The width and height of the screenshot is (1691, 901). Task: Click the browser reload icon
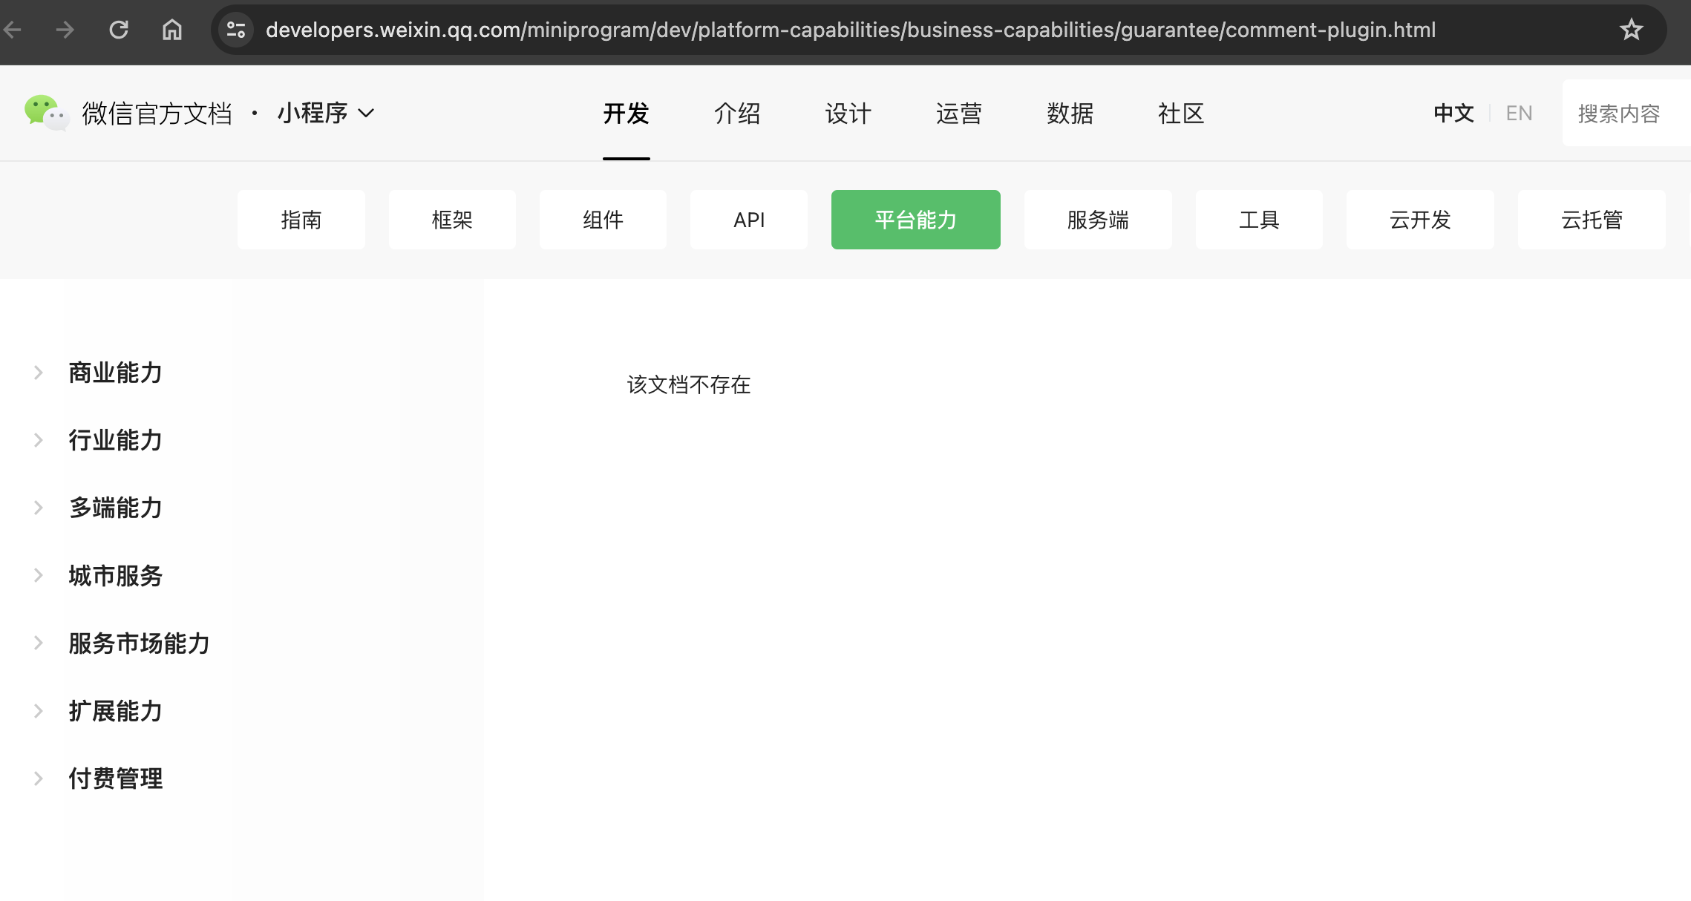pos(119,30)
